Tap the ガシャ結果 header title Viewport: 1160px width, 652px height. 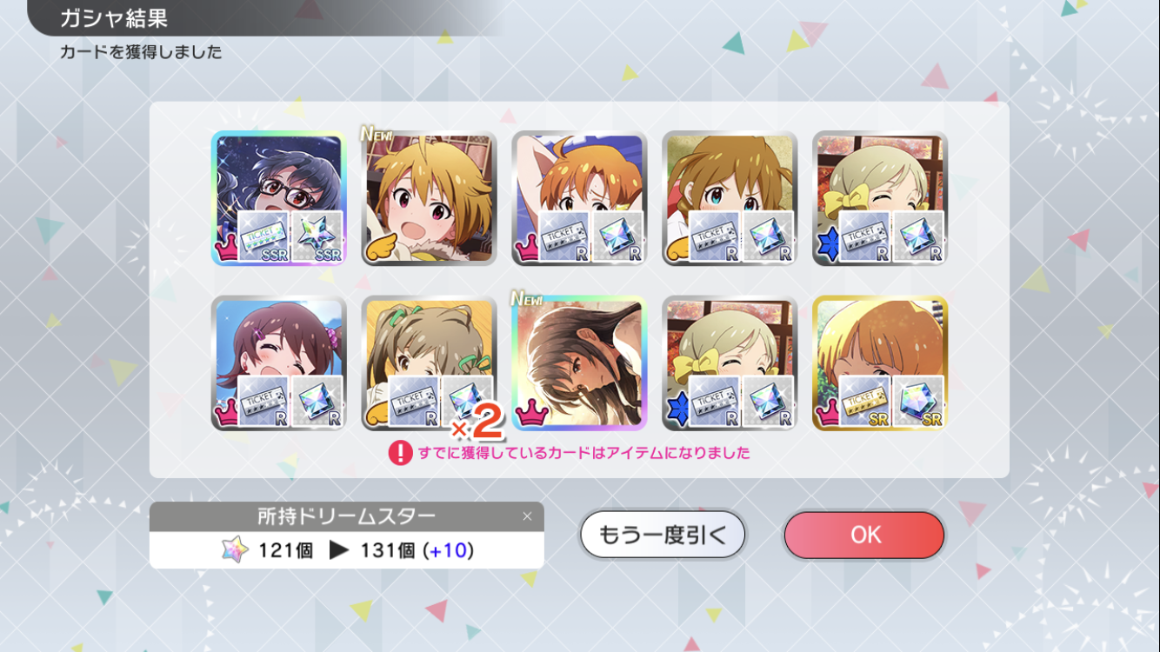114,17
